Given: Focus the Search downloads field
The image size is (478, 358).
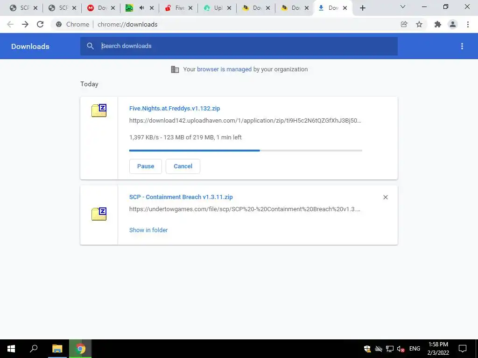Looking at the screenshot, I should pos(239,46).
